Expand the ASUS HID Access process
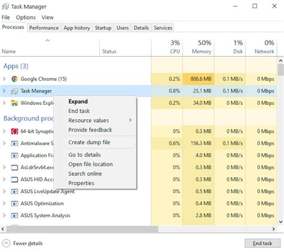 point(4,179)
